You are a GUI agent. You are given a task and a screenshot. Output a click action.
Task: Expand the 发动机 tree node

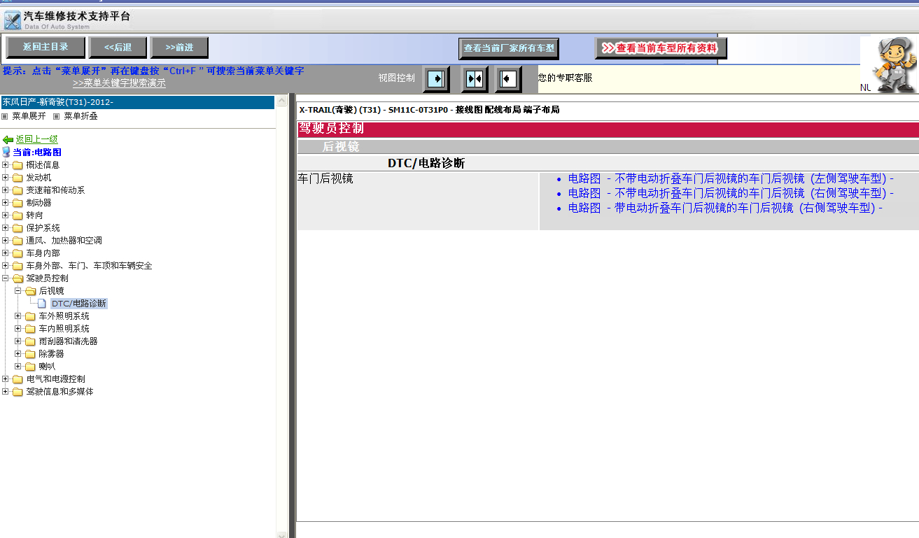click(6, 178)
